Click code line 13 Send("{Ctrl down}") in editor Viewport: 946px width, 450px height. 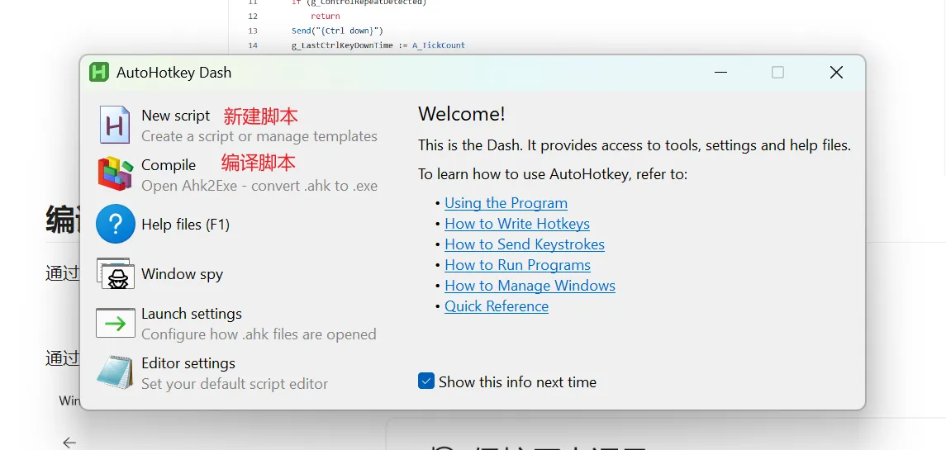[337, 31]
